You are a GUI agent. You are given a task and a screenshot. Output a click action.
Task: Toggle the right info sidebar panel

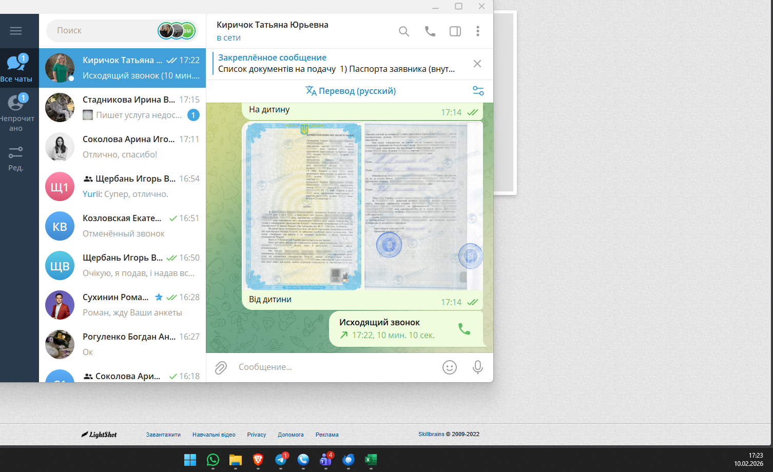pos(455,31)
